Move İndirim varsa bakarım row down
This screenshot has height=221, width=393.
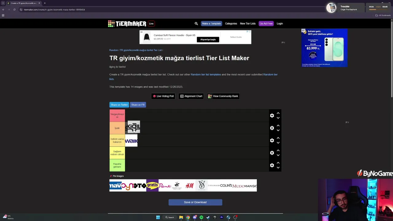tap(278, 143)
